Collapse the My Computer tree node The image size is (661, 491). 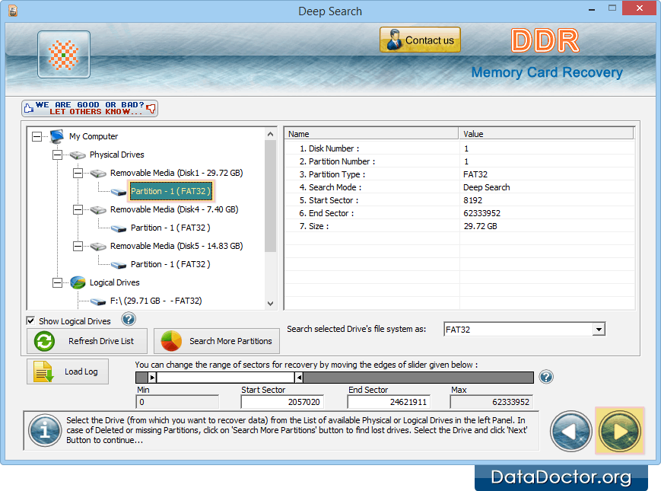coord(37,137)
